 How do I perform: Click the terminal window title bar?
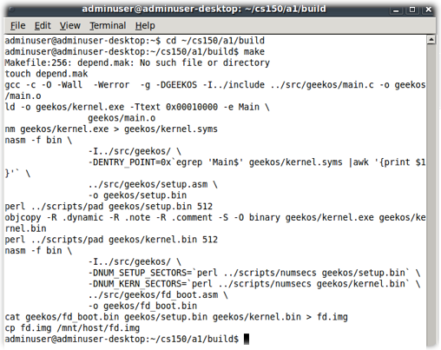204,10
